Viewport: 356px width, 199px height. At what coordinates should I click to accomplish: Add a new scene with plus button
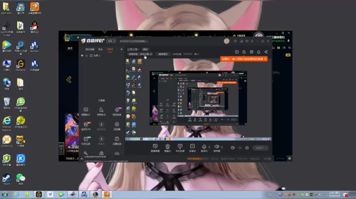coord(122,49)
